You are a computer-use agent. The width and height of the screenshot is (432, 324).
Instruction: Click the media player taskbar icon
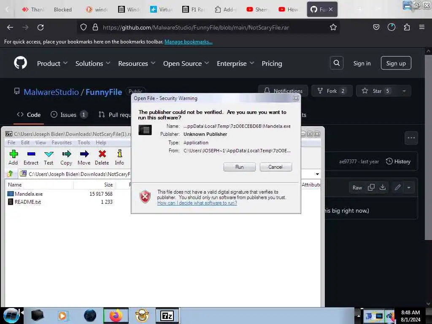(x=63, y=316)
